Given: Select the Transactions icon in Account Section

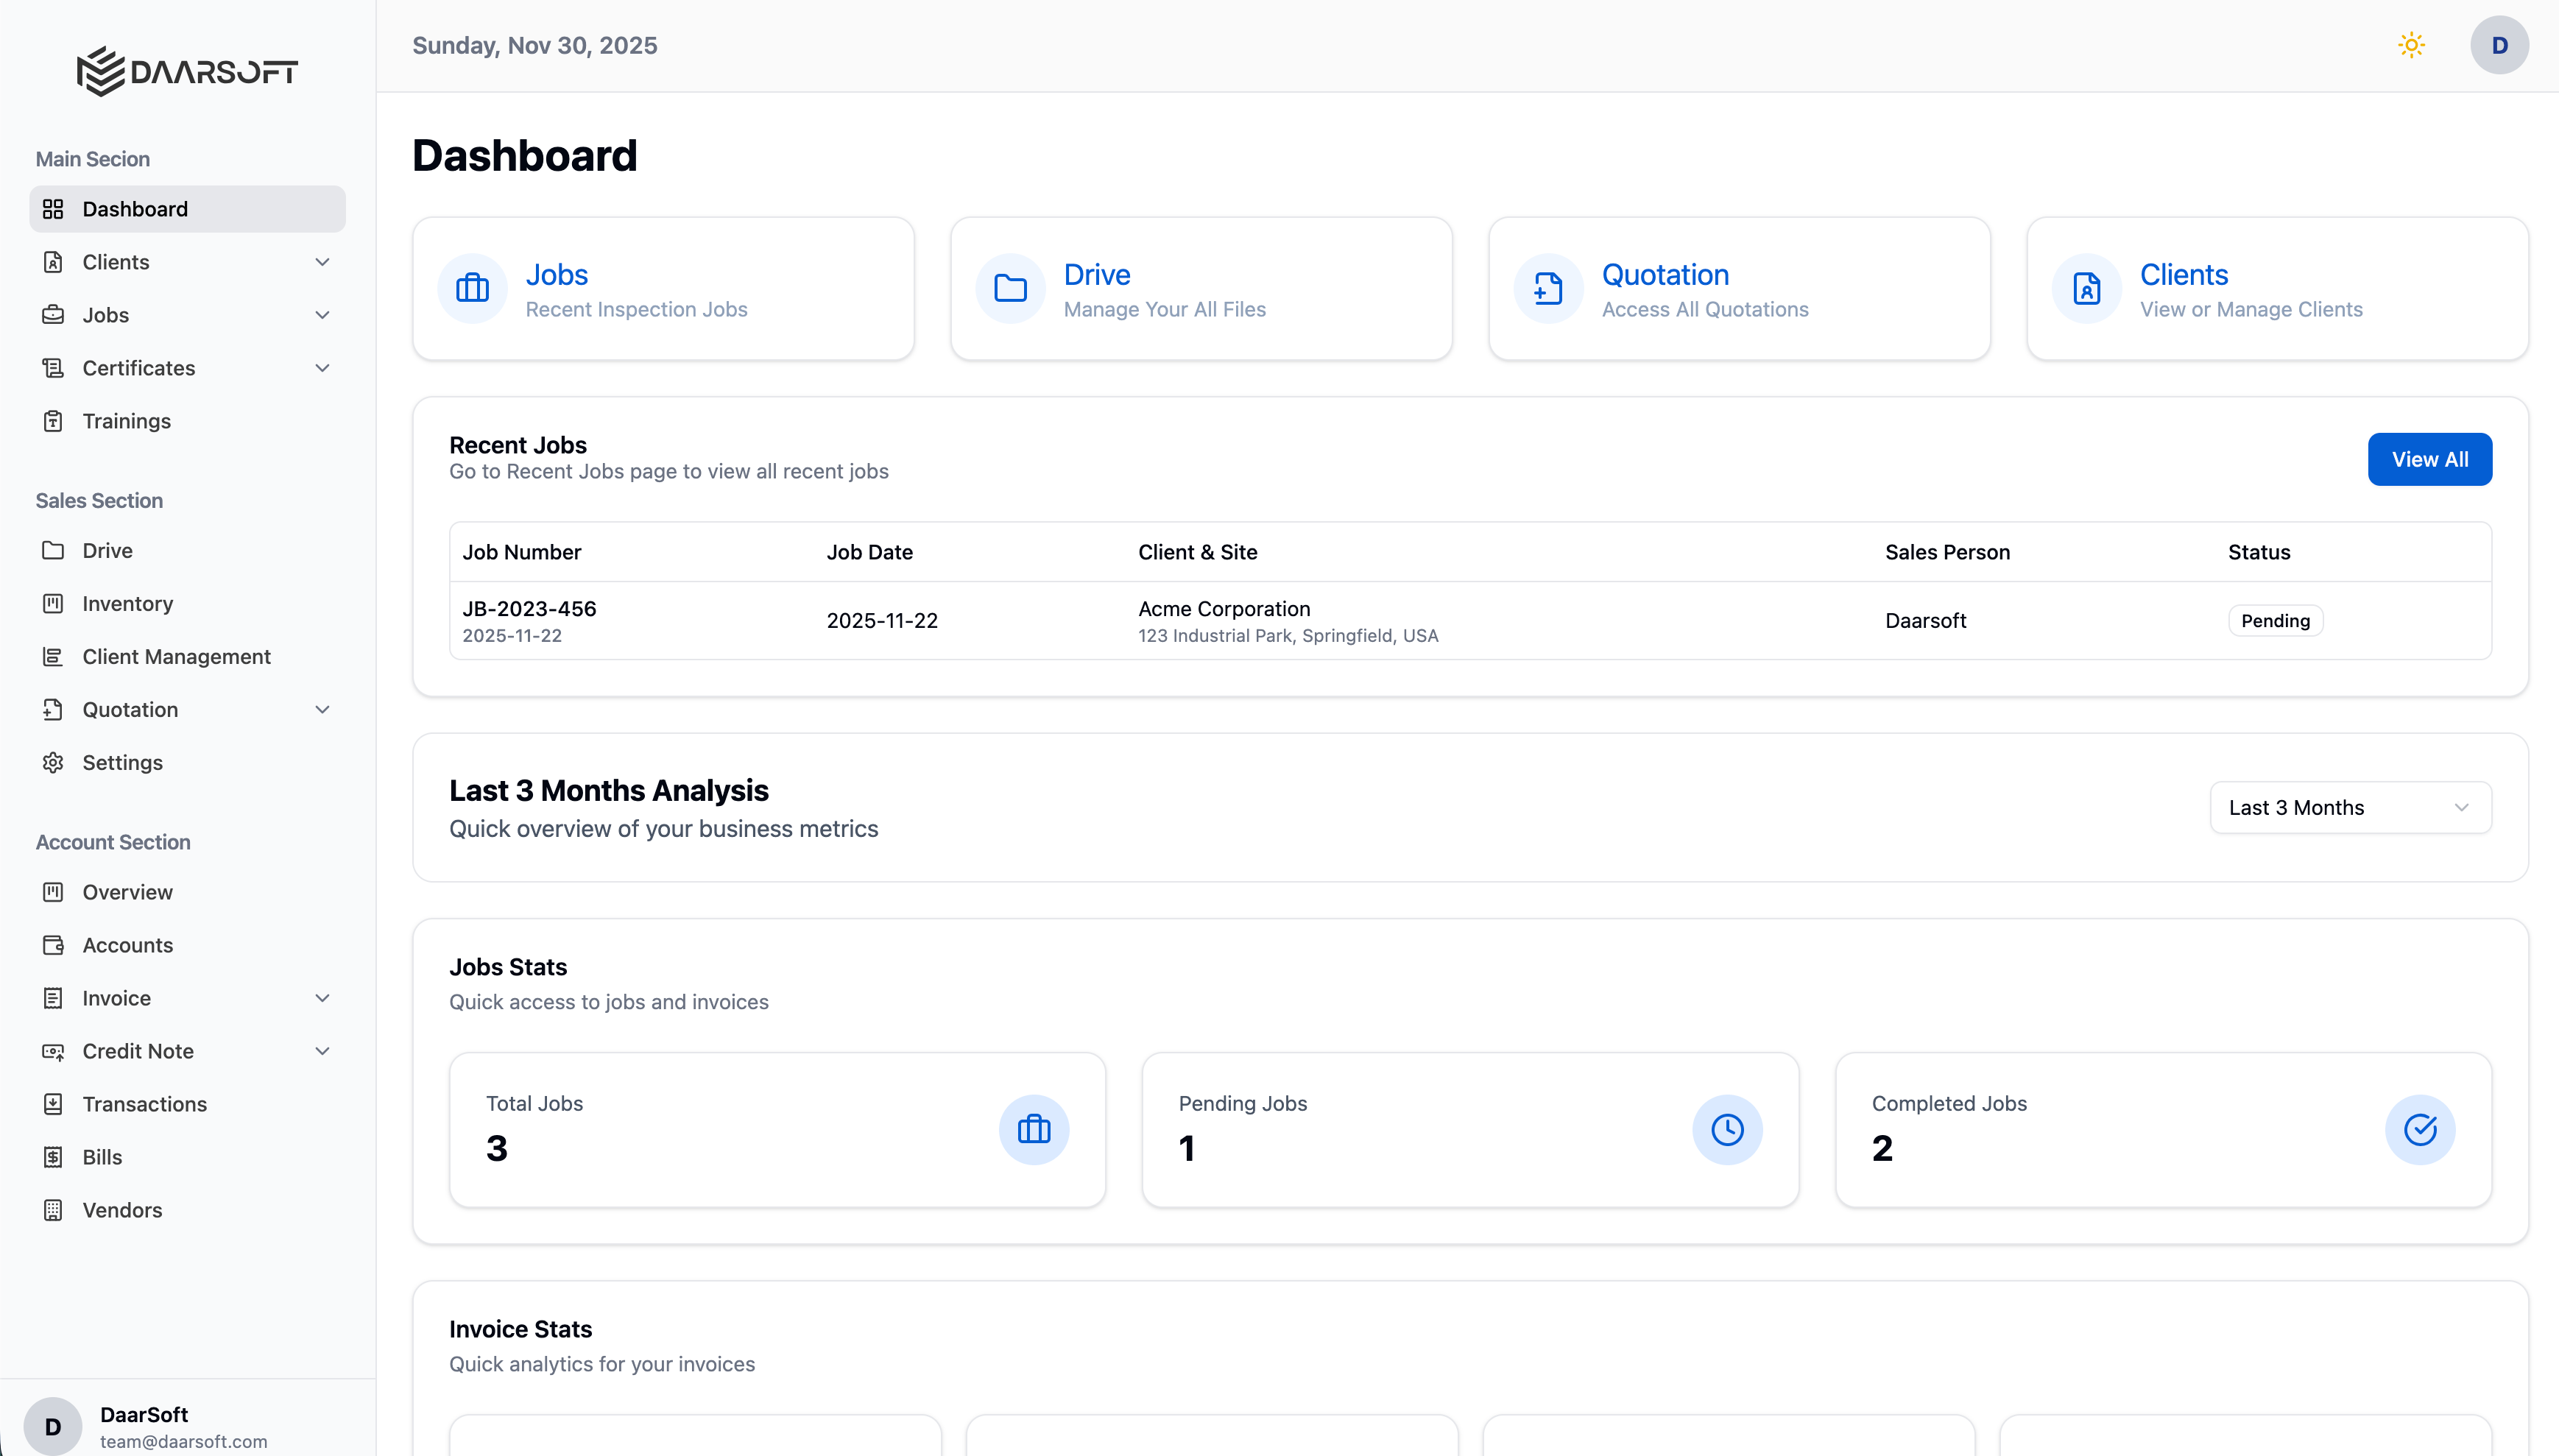Looking at the screenshot, I should coord(53,1104).
